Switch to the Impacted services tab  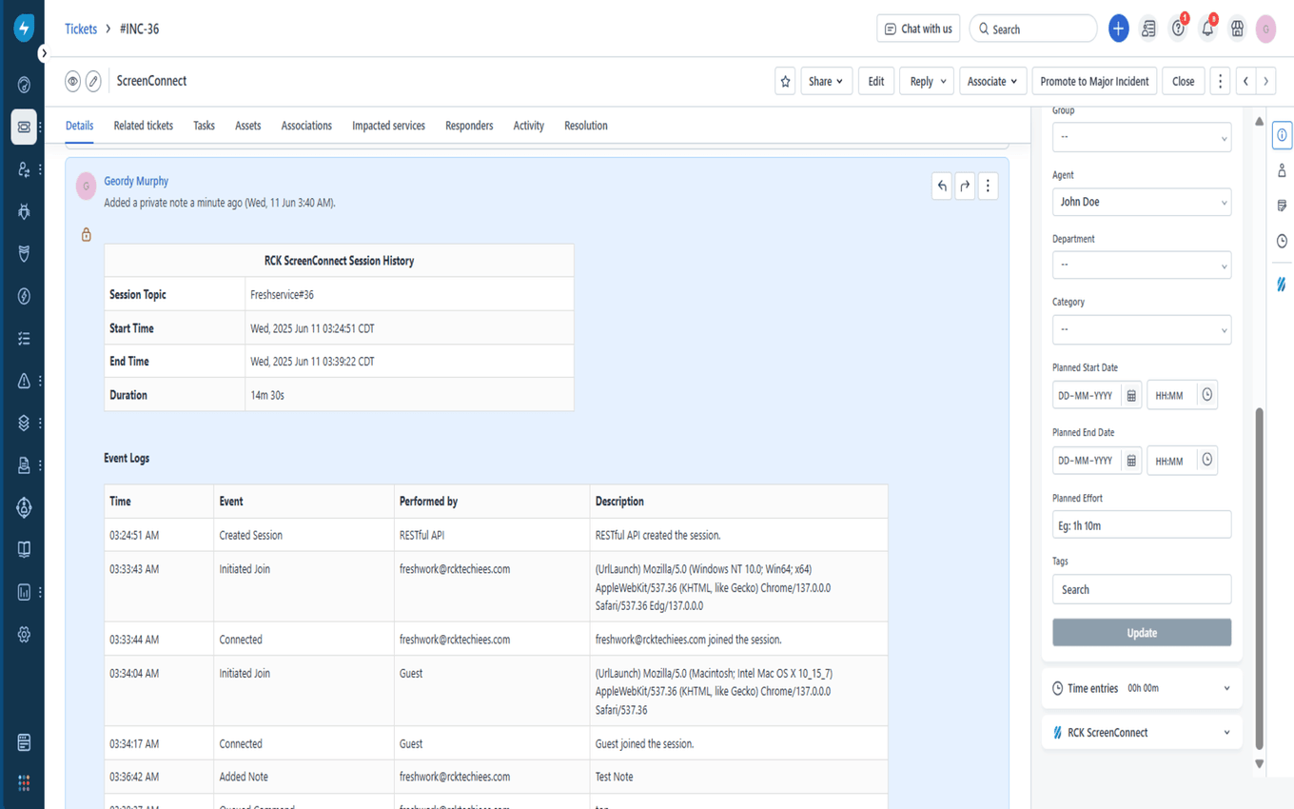click(388, 126)
